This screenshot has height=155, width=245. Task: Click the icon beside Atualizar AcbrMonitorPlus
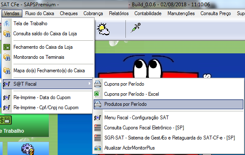[x=98, y=148]
